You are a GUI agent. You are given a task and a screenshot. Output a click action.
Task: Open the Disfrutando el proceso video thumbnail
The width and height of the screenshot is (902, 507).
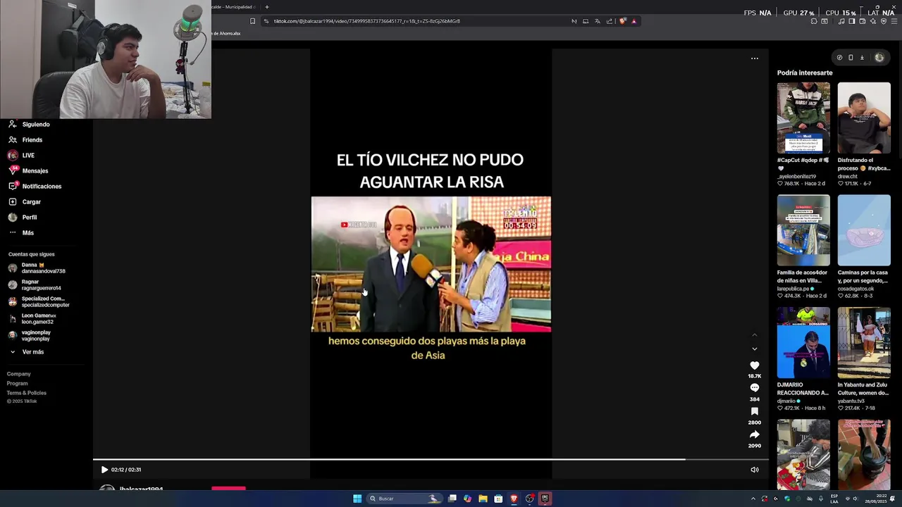[864, 118]
